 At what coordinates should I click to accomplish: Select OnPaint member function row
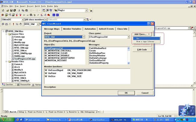pyautogui.click(x=87, y=73)
